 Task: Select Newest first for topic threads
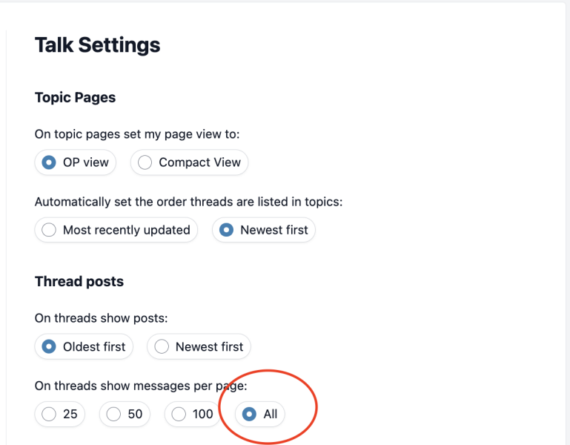pos(226,230)
